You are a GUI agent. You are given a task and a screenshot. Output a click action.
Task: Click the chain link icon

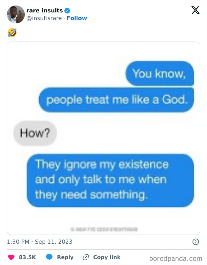pos(86,257)
